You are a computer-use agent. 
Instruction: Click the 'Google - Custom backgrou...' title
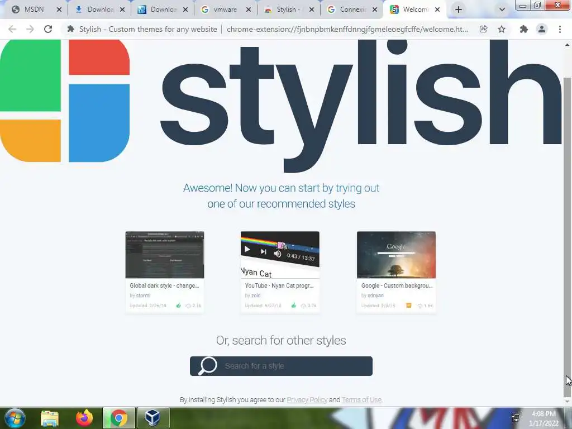pyautogui.click(x=397, y=285)
